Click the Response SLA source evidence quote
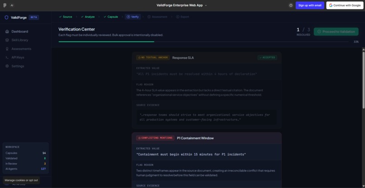The height and width of the screenshot is (188, 365). click(207, 117)
